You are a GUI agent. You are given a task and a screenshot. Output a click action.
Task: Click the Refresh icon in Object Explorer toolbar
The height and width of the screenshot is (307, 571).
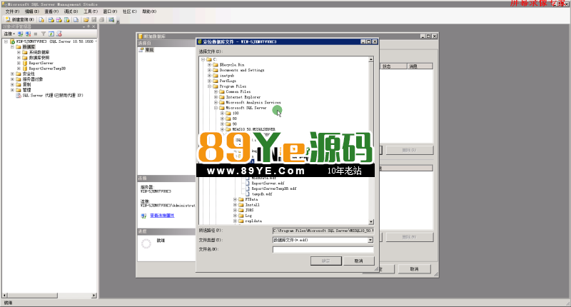pyautogui.click(x=51, y=34)
